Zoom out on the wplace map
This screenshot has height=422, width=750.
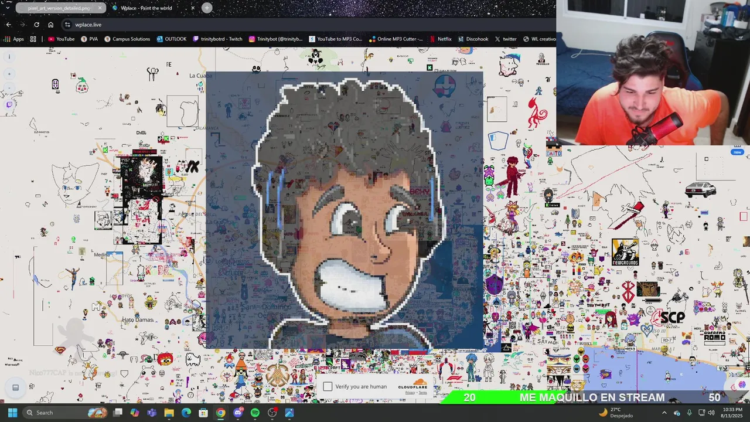[9, 88]
